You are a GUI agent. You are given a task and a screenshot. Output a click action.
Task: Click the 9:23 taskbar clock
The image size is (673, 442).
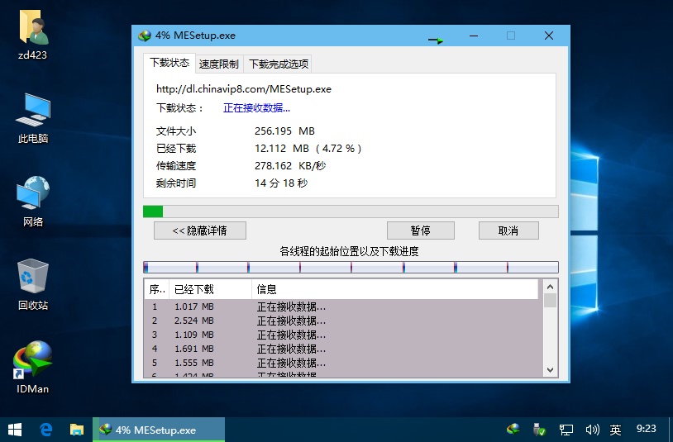646,429
